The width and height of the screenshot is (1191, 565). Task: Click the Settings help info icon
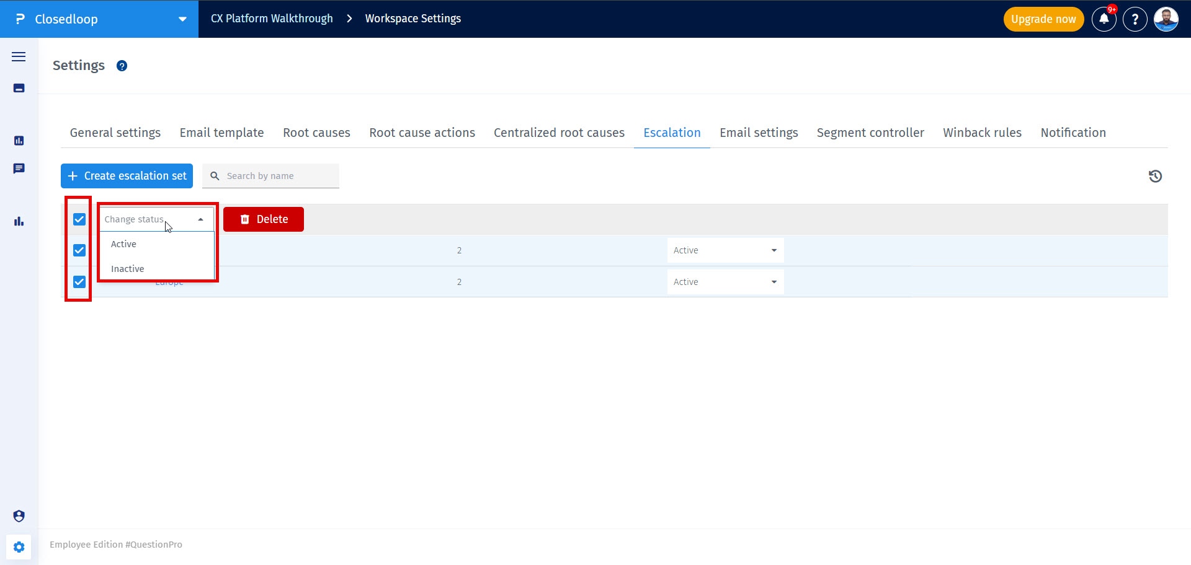[x=122, y=66]
